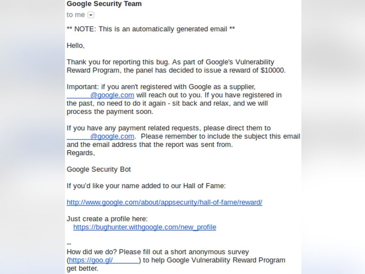365x274 pixels.
Task: Select the Google Security Team sender name
Action: 103,4
